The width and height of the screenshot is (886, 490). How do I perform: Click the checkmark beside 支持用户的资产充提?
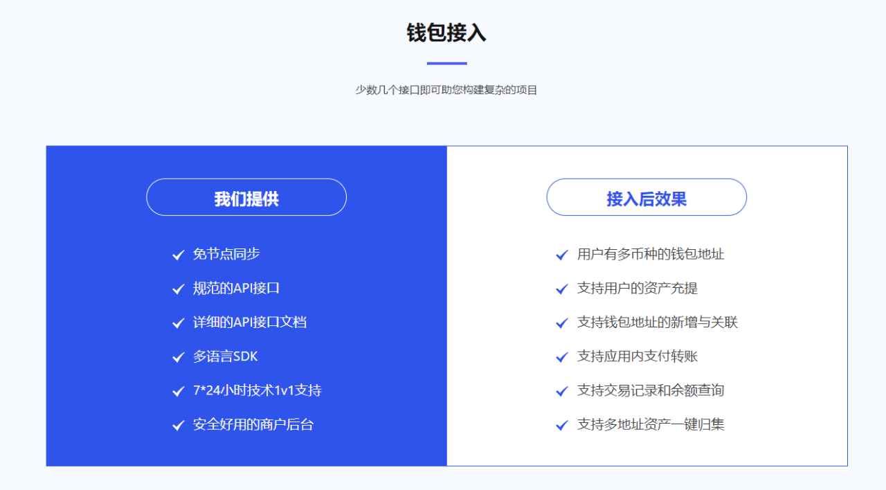pyautogui.click(x=562, y=289)
